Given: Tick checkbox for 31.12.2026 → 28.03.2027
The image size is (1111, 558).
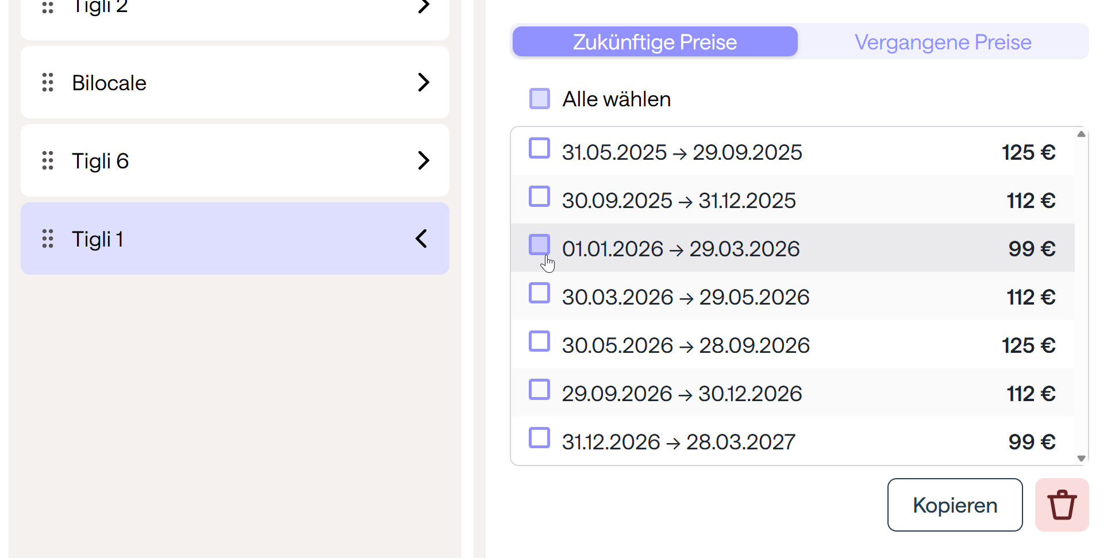Looking at the screenshot, I should coord(539,438).
